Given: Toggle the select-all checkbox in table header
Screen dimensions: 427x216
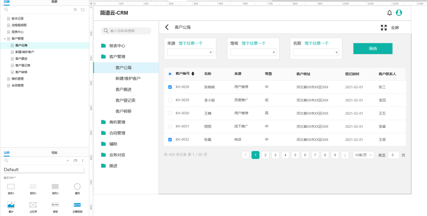Looking at the screenshot, I should pyautogui.click(x=170, y=74).
